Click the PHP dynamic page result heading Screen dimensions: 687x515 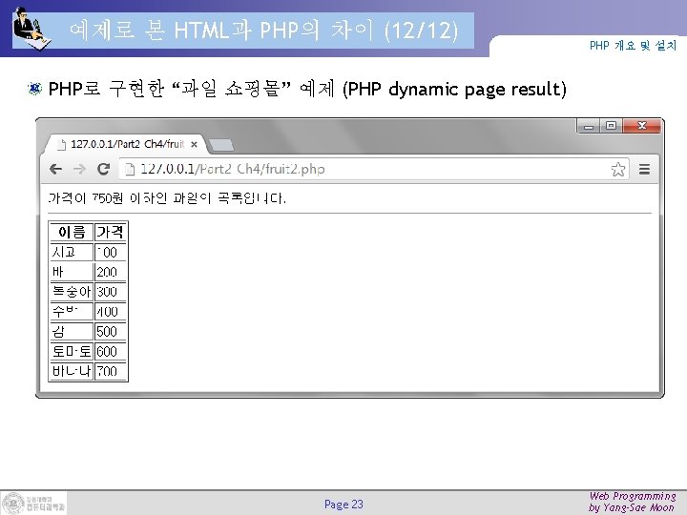point(307,89)
